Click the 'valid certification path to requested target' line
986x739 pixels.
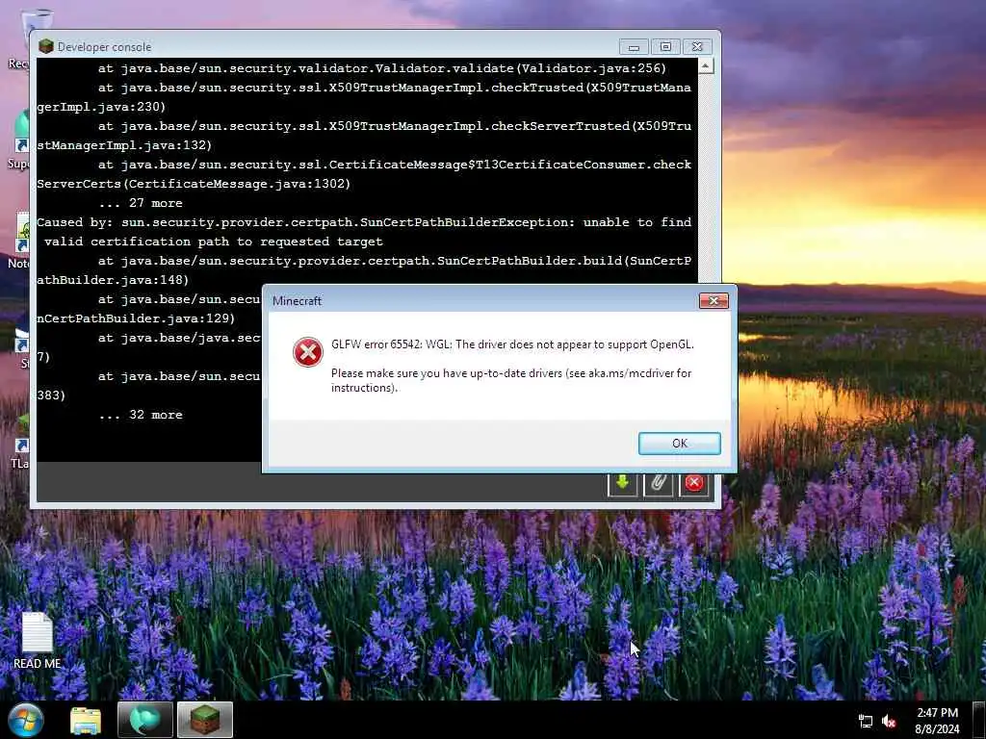(213, 242)
